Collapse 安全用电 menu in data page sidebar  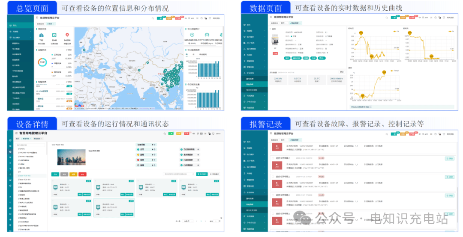pos(254,73)
